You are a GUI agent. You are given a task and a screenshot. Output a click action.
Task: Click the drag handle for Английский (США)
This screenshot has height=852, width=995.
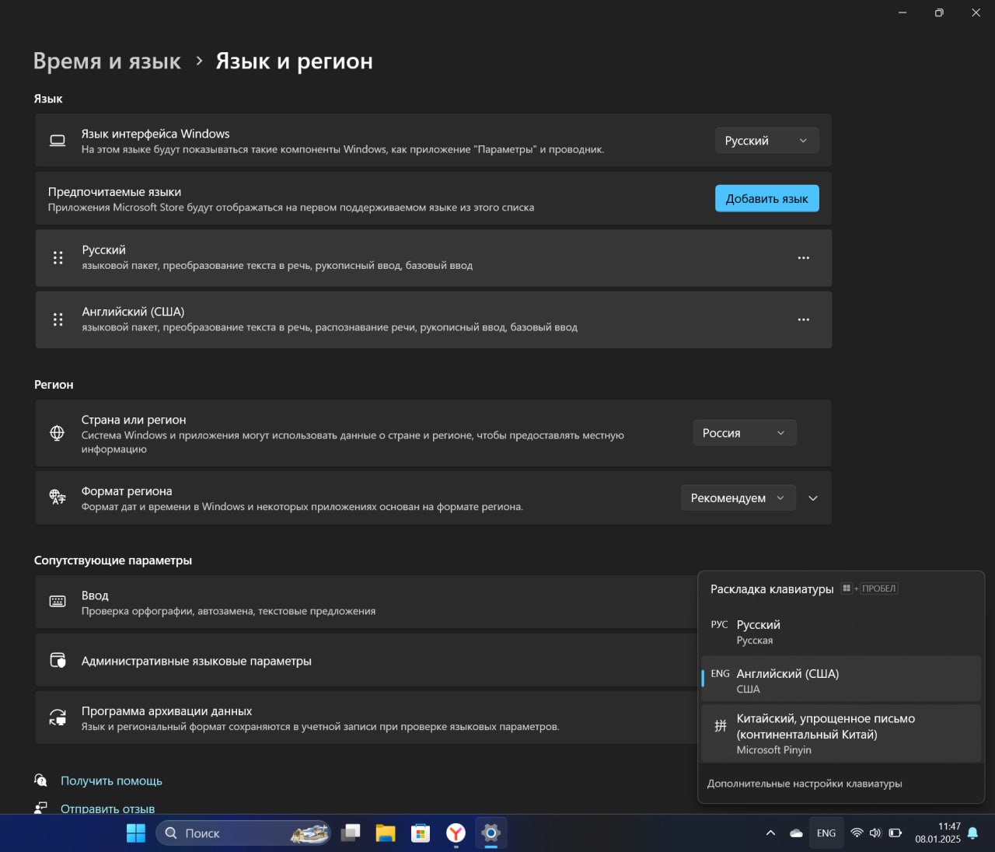[x=58, y=319]
